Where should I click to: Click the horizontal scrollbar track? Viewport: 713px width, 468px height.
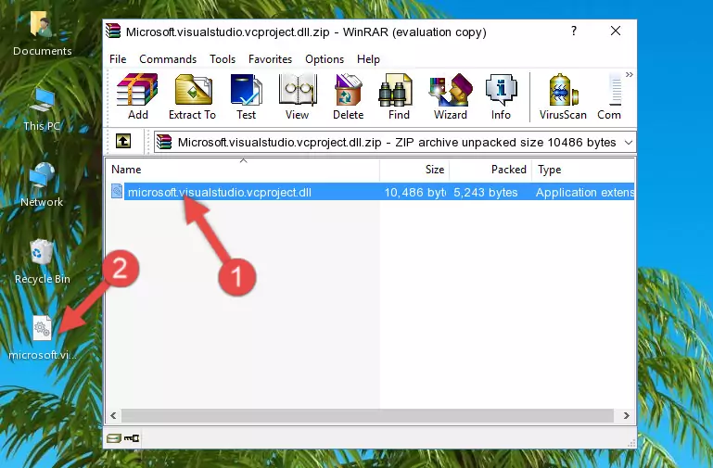click(367, 415)
